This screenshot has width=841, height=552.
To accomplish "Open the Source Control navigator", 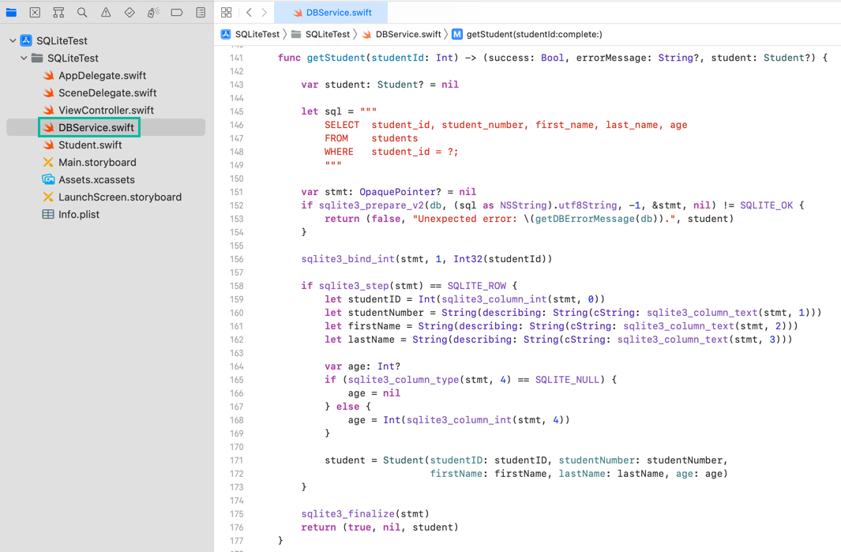I will point(35,13).
